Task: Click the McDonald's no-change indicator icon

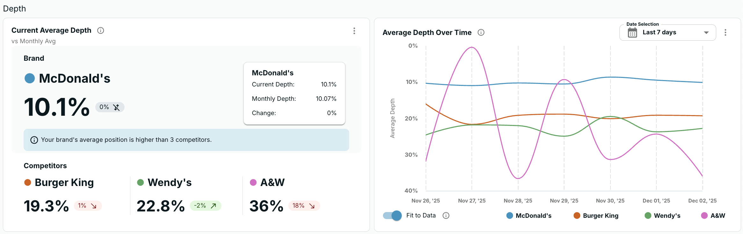Action: pos(116,107)
